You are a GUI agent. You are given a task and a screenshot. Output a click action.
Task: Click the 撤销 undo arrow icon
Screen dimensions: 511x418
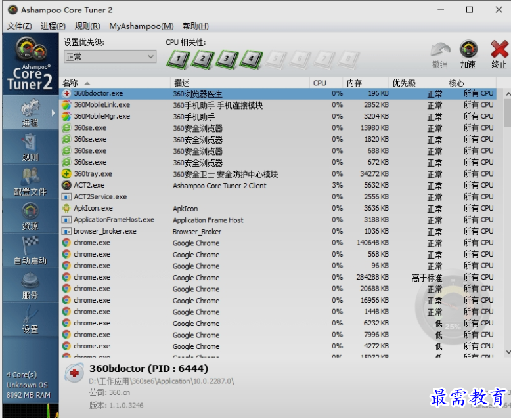coord(440,50)
